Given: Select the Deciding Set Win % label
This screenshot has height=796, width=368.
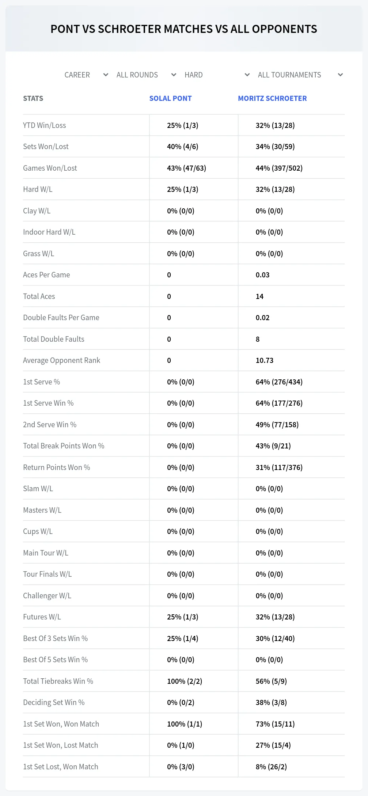Looking at the screenshot, I should [x=54, y=702].
